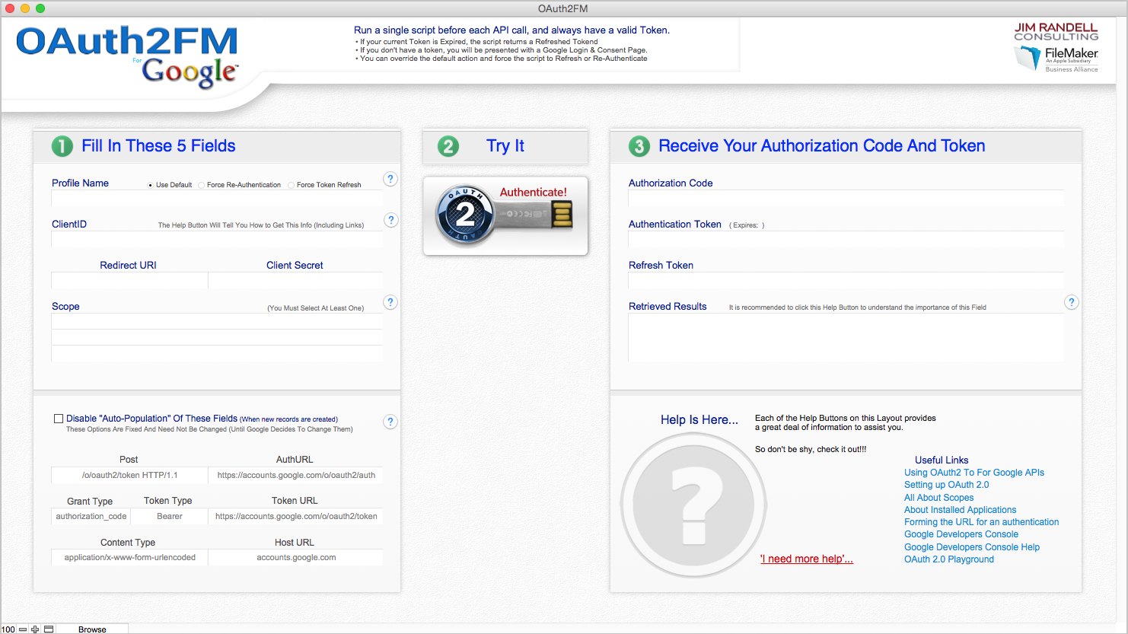Toggle the status toolbar icon at bottom
Screen dimensions: 1128x634
coord(49,629)
